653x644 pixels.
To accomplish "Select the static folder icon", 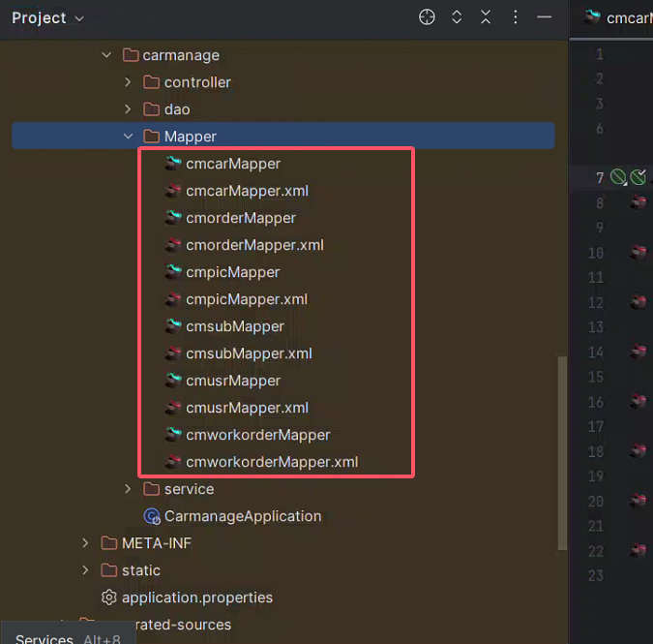I will point(108,570).
